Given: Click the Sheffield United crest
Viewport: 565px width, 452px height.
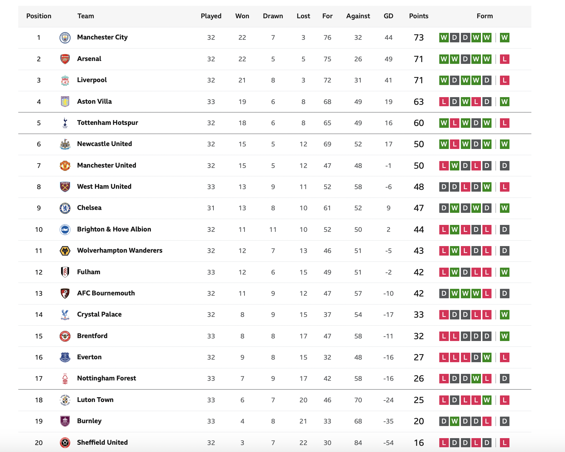Looking at the screenshot, I should click(x=65, y=443).
